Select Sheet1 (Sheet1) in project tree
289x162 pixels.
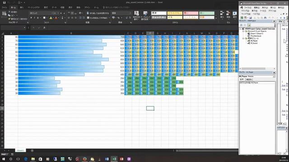[256, 34]
